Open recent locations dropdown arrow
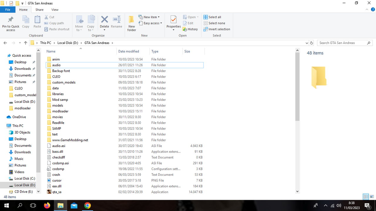Viewport: 376px width, 211px height. [20, 43]
